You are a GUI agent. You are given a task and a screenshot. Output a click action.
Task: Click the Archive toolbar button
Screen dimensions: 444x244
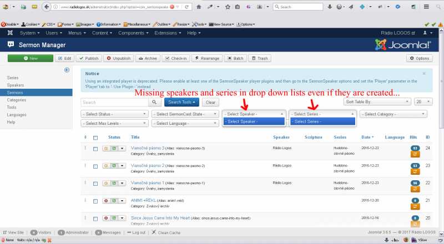point(148,58)
